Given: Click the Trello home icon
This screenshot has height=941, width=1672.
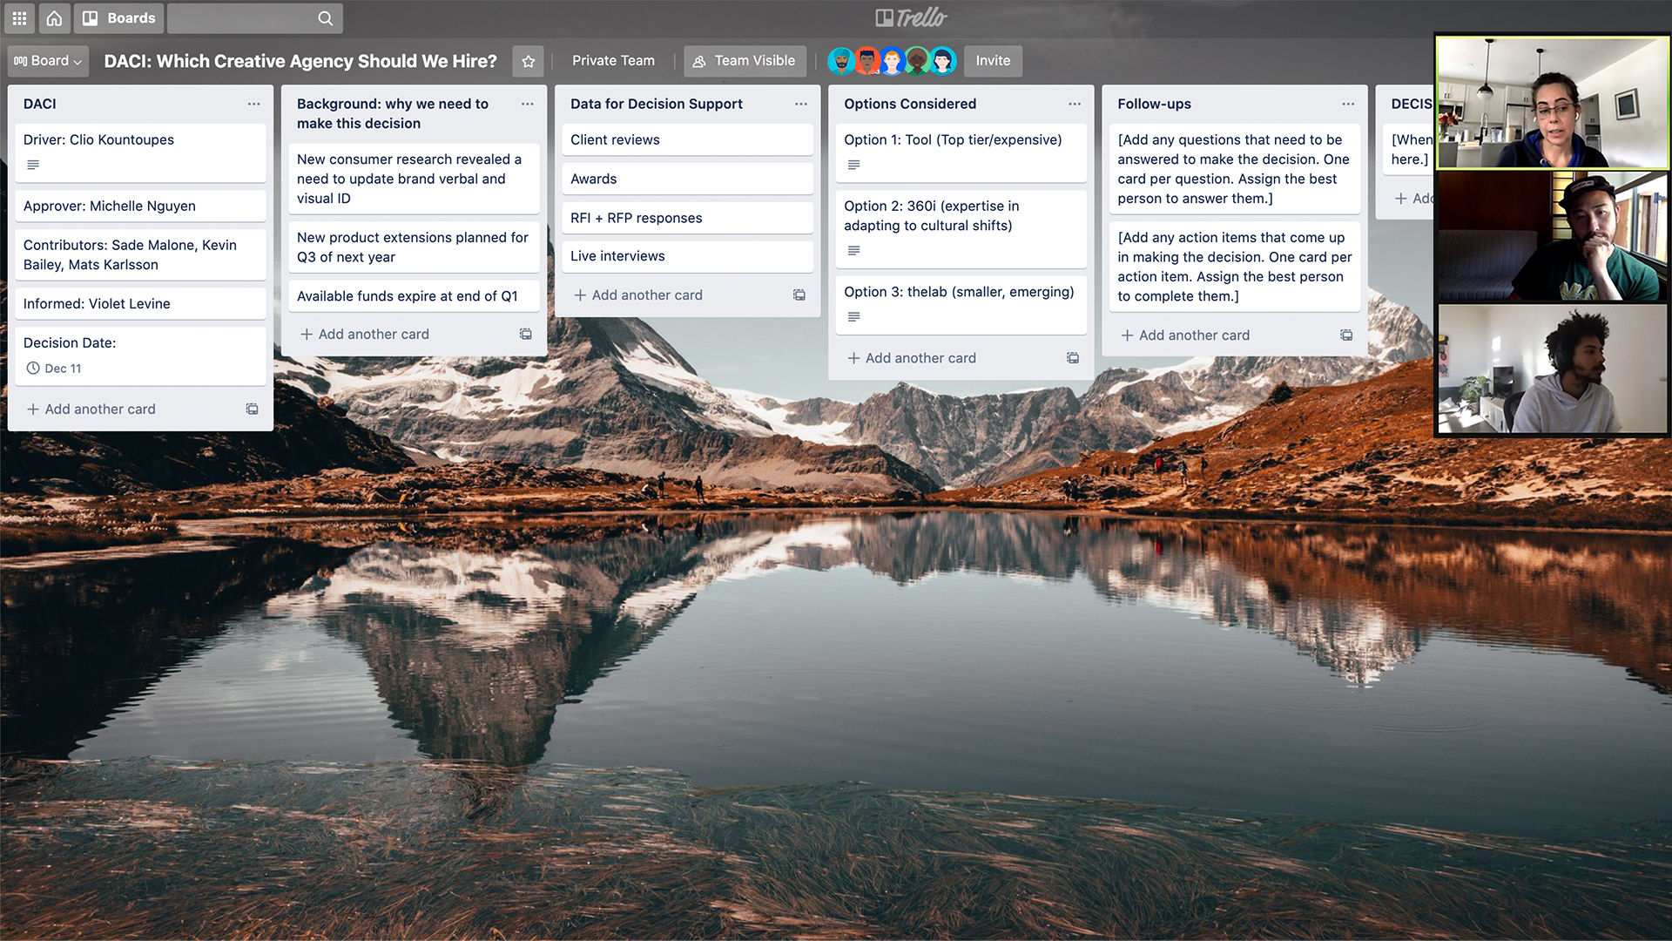Looking at the screenshot, I should point(54,17).
